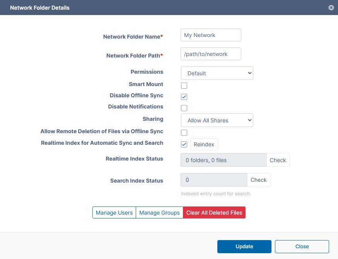Click the Reindex button

[x=204, y=144]
